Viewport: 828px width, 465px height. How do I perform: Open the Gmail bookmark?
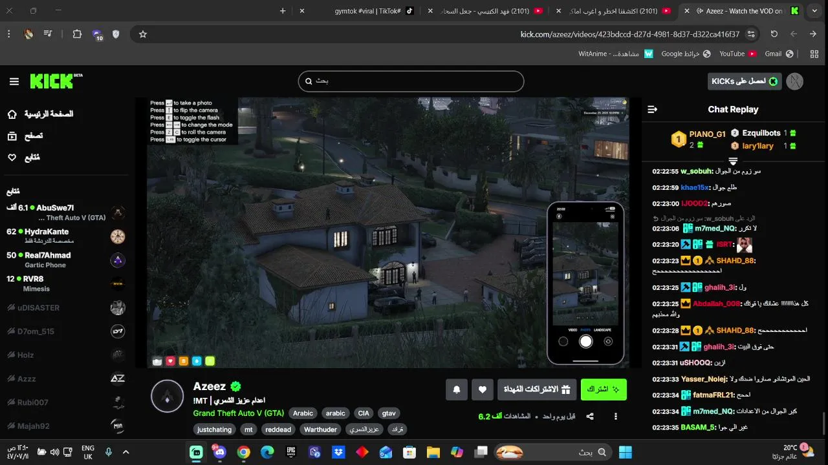click(779, 54)
